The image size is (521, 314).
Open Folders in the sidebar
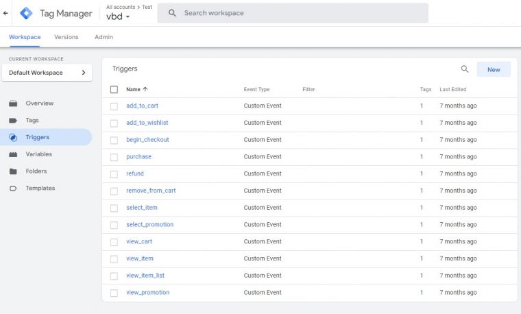pos(36,171)
